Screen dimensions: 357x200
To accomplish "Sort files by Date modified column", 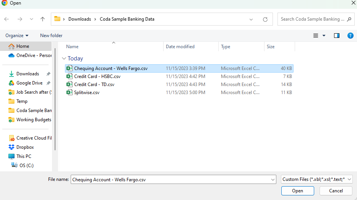I will click(180, 47).
